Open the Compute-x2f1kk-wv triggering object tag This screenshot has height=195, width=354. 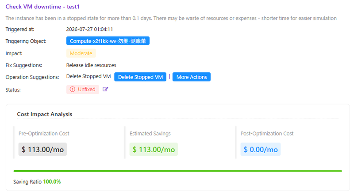[108, 41]
